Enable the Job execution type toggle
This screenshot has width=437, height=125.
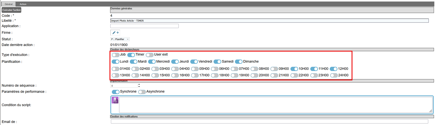coord(116,55)
